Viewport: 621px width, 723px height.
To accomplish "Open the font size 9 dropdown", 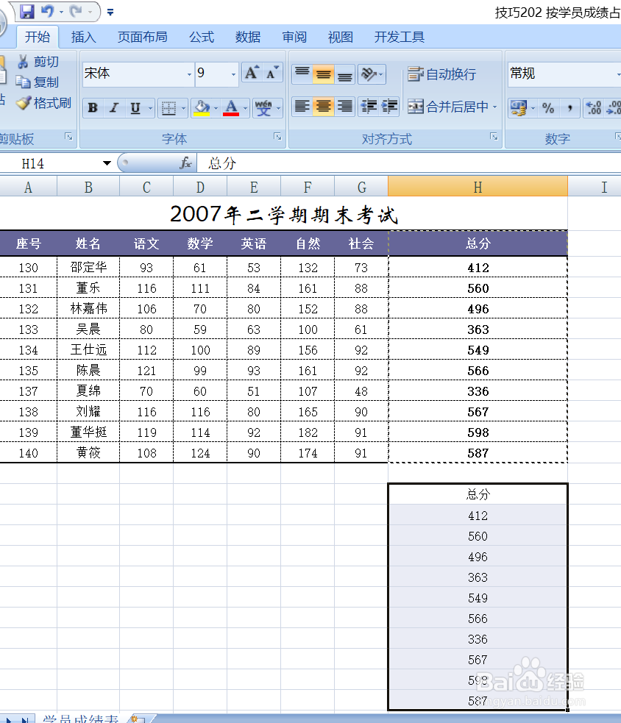I will coord(233,74).
